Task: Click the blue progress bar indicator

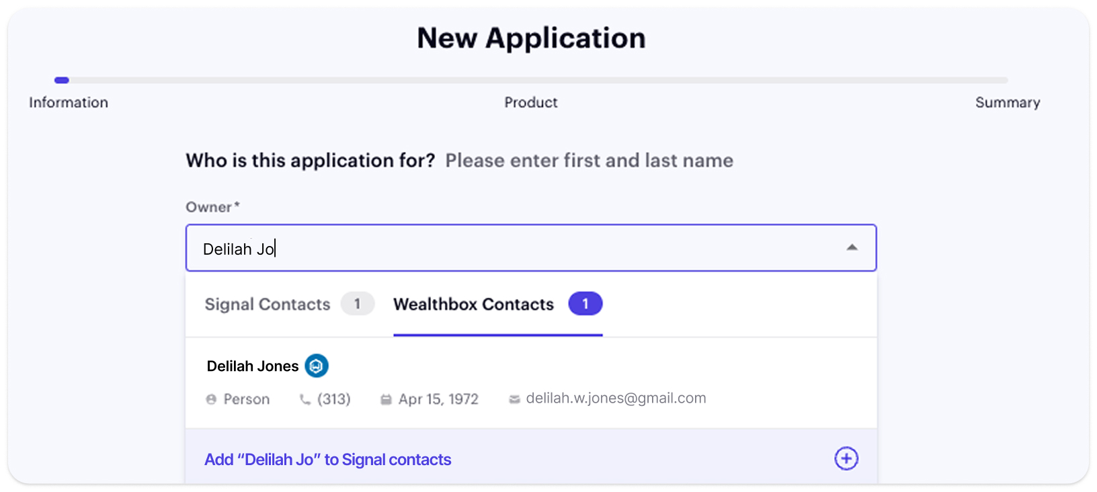Action: coord(62,80)
